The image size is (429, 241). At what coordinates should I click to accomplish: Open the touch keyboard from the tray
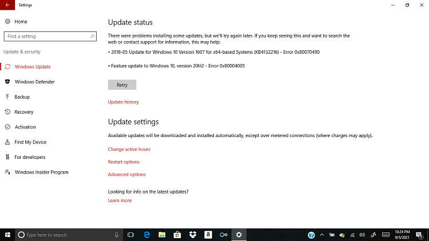(x=386, y=235)
